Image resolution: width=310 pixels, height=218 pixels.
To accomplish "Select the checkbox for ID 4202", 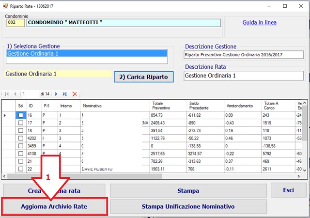I will [x=21, y=138].
